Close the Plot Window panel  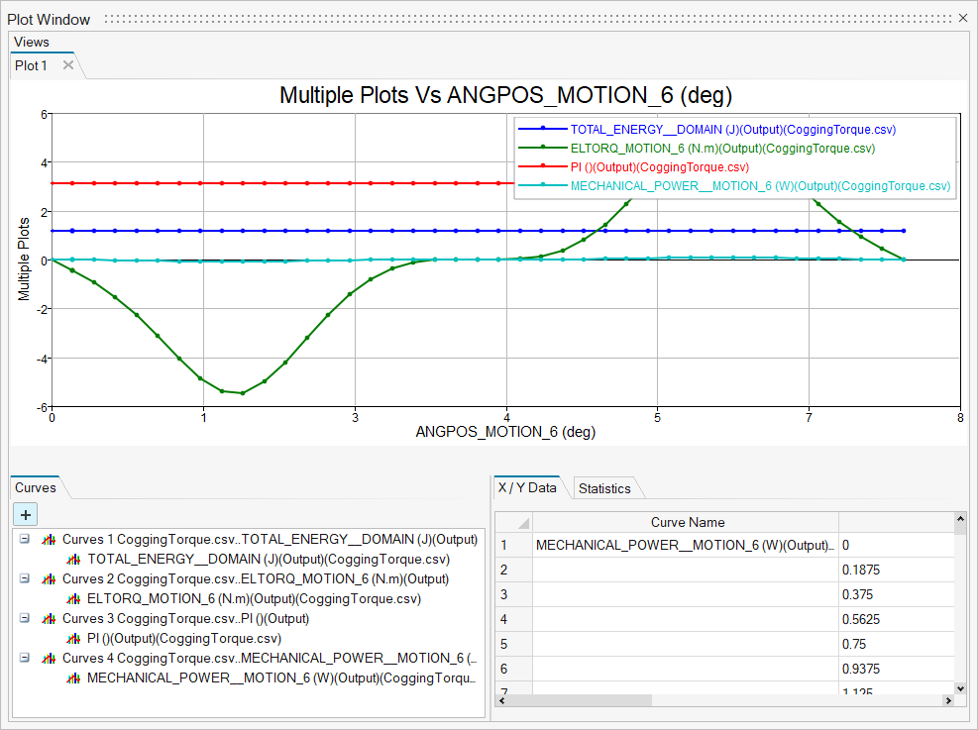(x=963, y=19)
